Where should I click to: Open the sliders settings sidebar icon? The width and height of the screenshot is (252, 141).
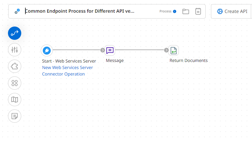15,50
